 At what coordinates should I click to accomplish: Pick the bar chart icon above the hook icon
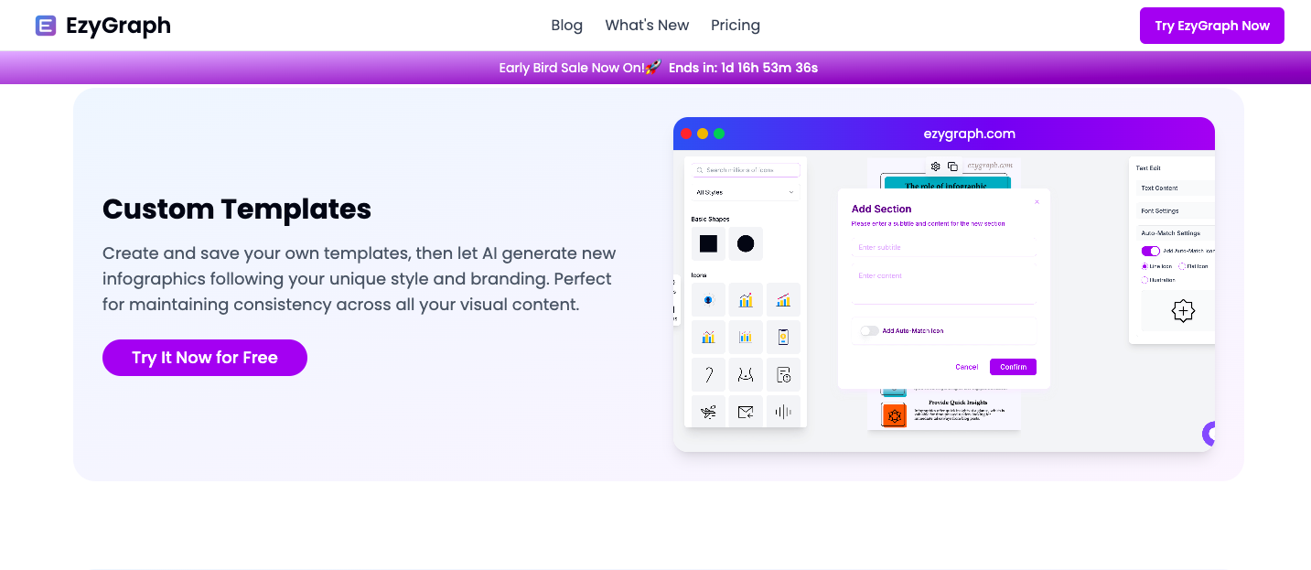click(x=708, y=338)
